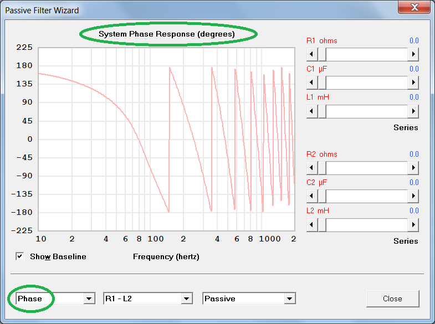
Task: Click right arrow of R1 ohms slider
Action: point(413,54)
